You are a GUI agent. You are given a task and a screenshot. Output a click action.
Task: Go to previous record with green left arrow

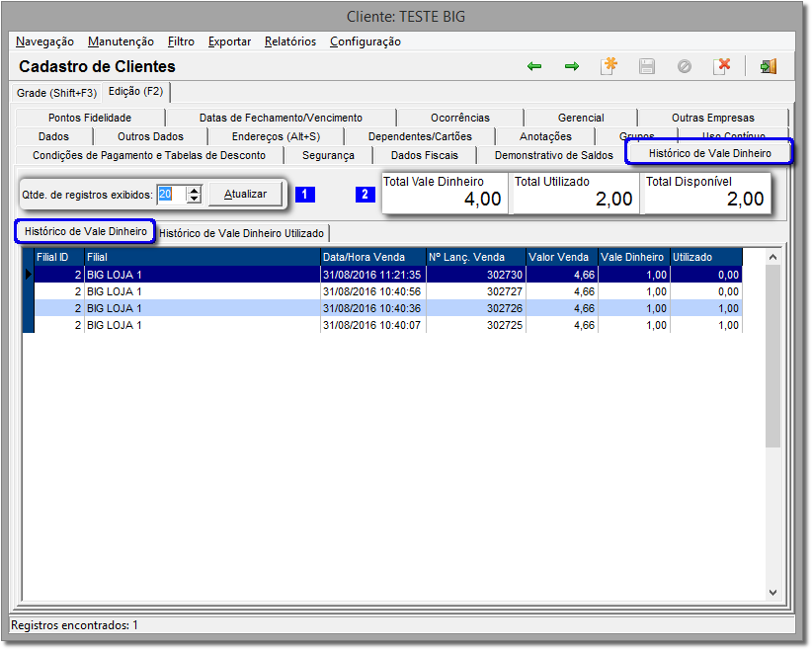coord(533,66)
